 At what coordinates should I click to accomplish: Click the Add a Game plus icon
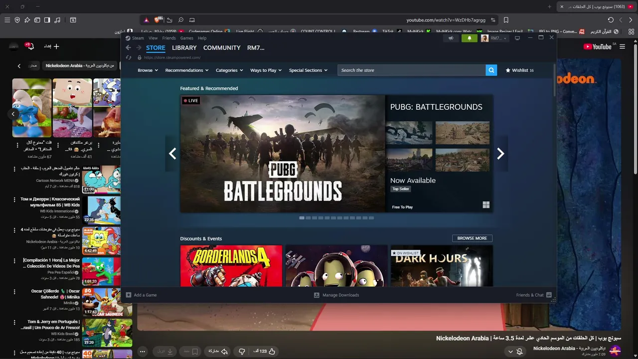point(129,295)
